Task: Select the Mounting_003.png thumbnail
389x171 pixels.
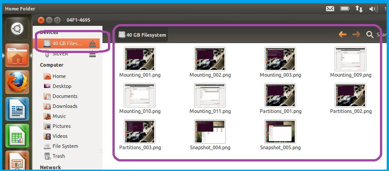Action: (280, 59)
